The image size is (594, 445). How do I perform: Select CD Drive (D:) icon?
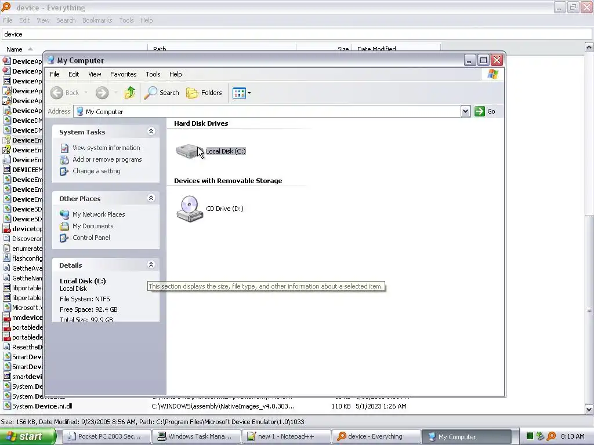coord(190,209)
